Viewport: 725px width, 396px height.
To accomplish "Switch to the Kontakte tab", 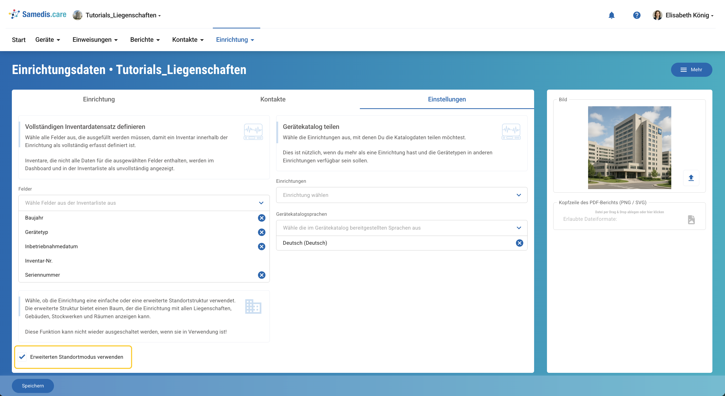I will (273, 99).
